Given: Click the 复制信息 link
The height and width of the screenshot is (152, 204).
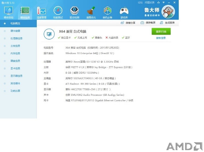Looking at the screenshot, I should (161, 38).
